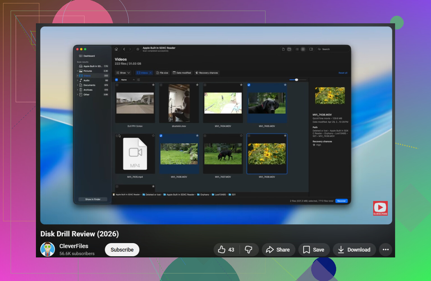
Task: Check the MVI_7437.MOV checkbox
Action: click(205, 136)
